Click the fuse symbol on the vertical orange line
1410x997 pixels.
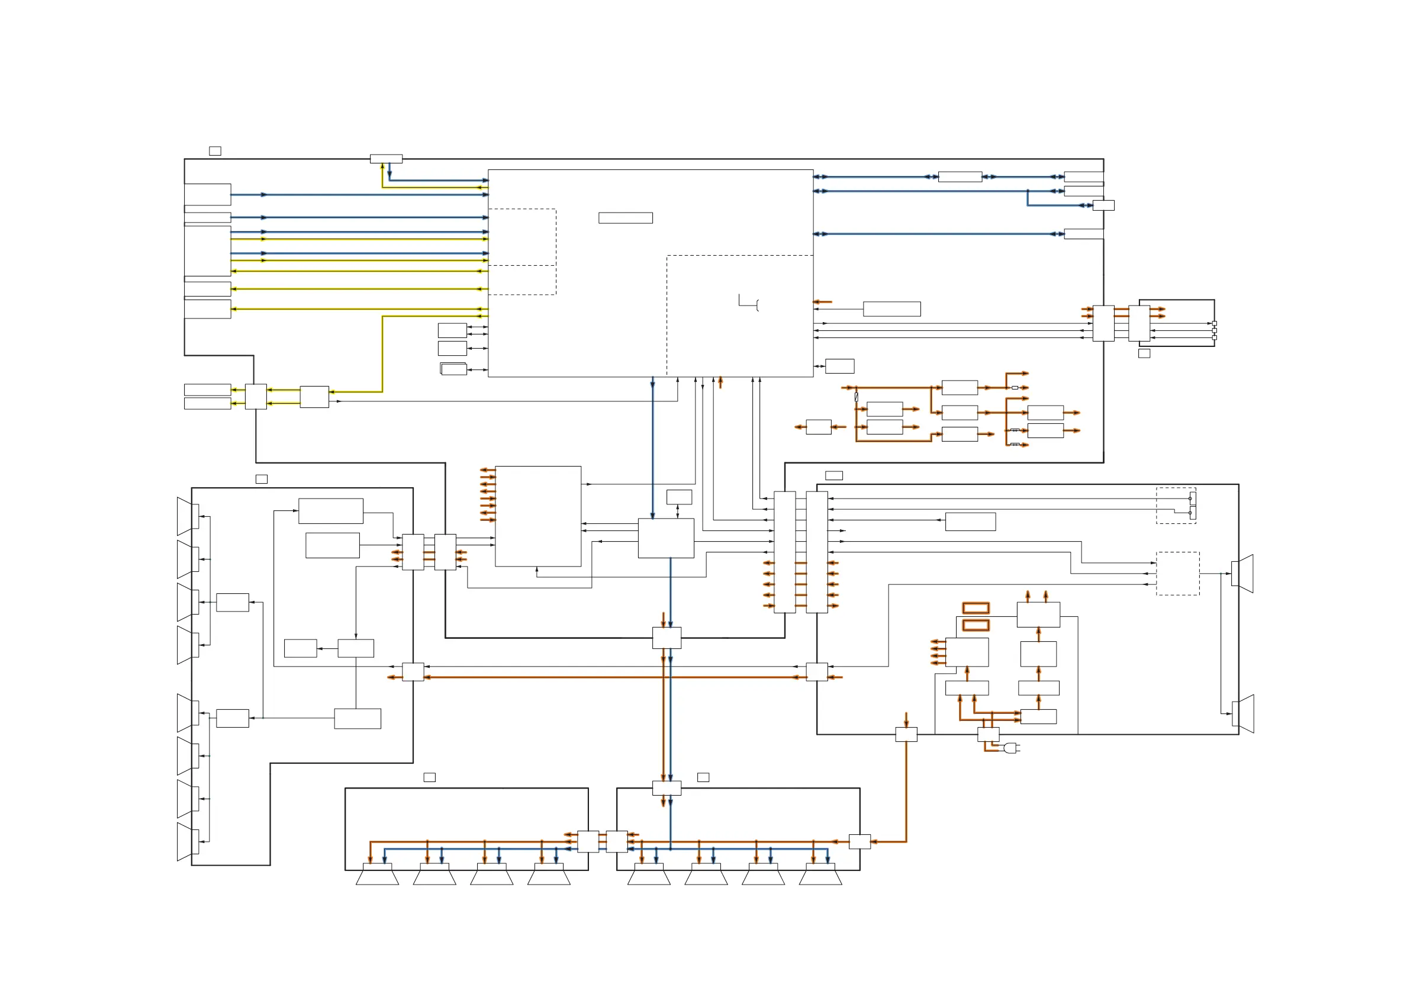click(856, 397)
